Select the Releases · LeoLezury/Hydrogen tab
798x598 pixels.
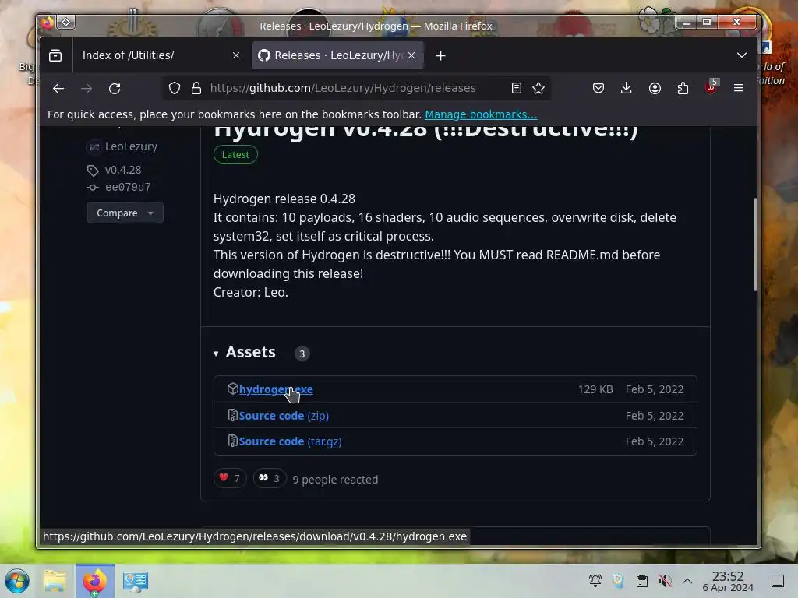pyautogui.click(x=338, y=55)
